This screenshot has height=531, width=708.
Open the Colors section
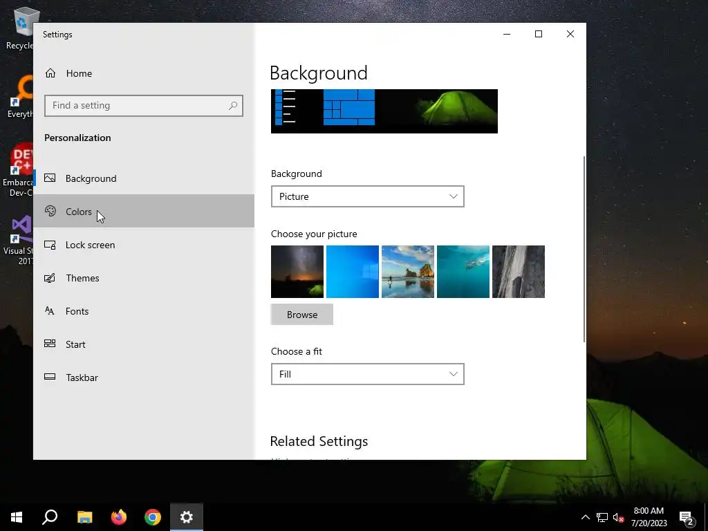(79, 212)
